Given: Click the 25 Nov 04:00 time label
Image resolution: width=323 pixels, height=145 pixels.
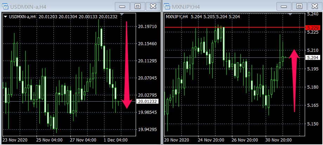Looking at the screenshot, I should pyautogui.click(x=50, y=140).
